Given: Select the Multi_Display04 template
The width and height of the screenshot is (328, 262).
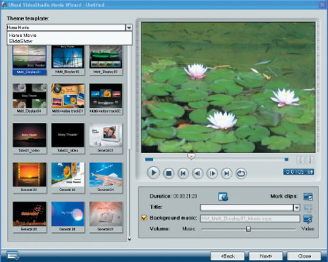Looking at the screenshot, I should pos(29,99).
